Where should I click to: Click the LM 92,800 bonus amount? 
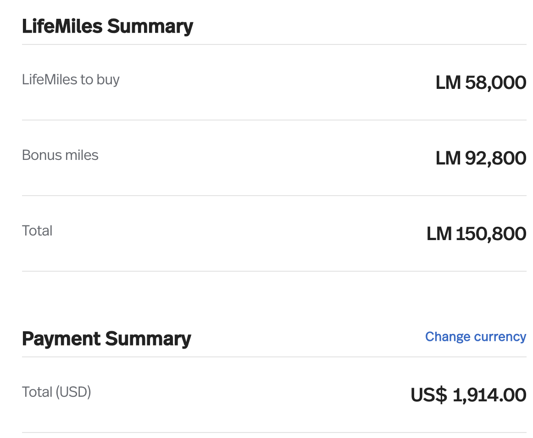481,158
